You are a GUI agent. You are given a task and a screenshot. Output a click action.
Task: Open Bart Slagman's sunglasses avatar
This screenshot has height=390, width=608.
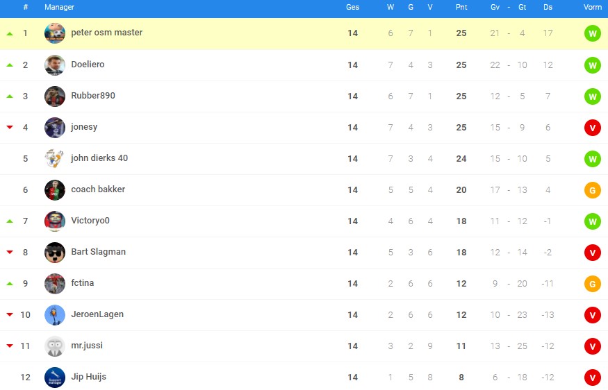click(x=55, y=253)
